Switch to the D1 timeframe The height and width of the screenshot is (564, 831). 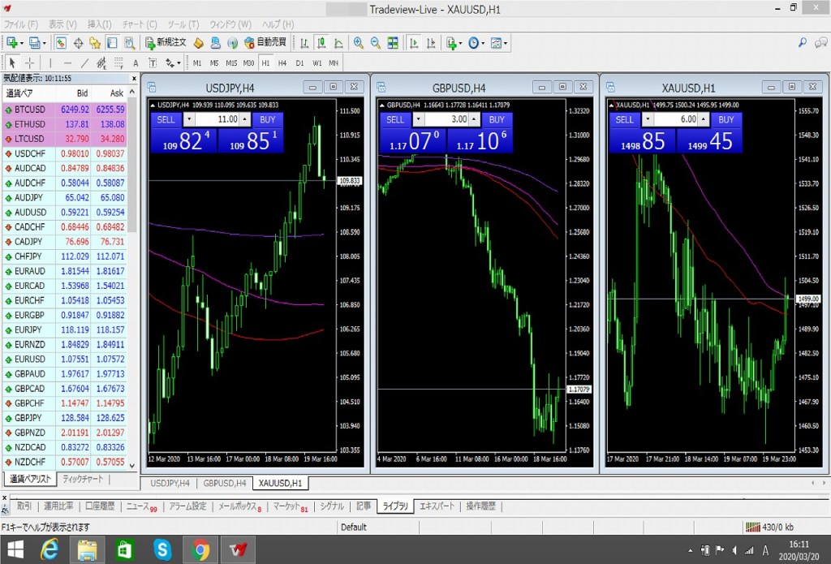[299, 62]
